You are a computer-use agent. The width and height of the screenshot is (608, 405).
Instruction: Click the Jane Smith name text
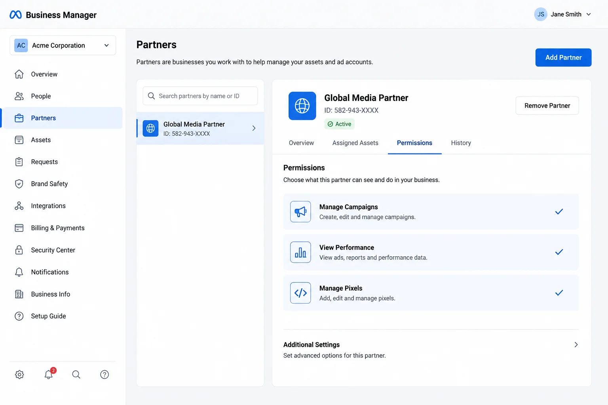566,14
